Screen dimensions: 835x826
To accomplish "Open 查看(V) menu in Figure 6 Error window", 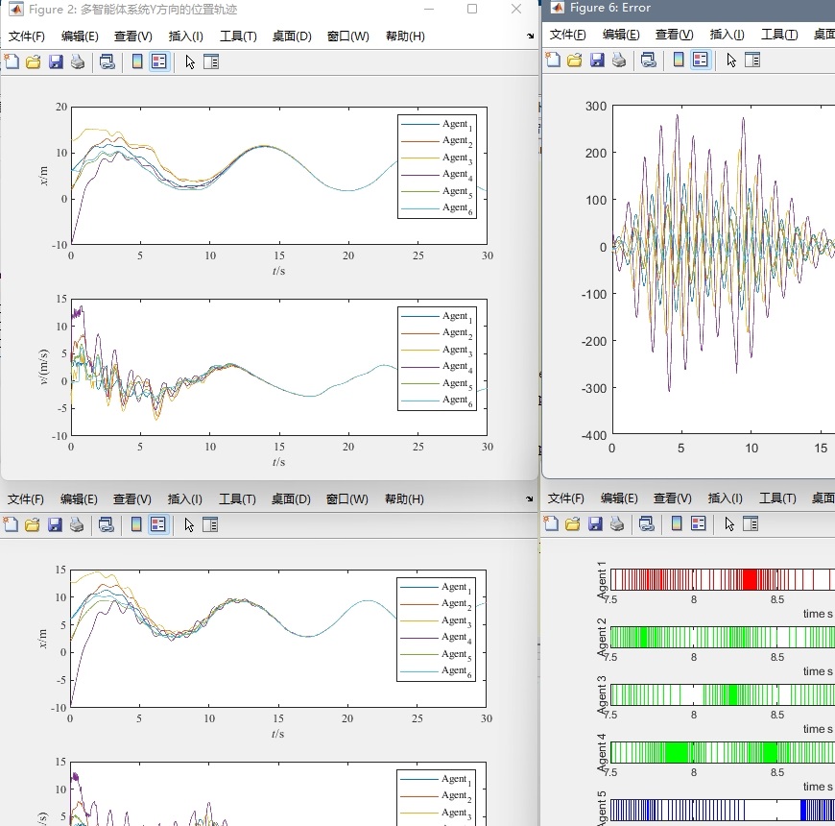I will click(x=674, y=35).
